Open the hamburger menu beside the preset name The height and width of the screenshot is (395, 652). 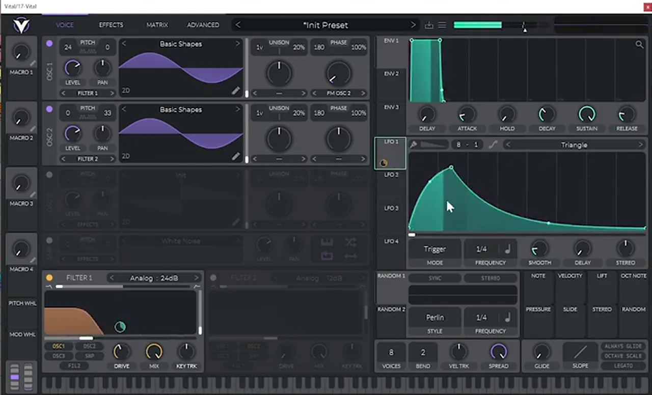tap(442, 25)
